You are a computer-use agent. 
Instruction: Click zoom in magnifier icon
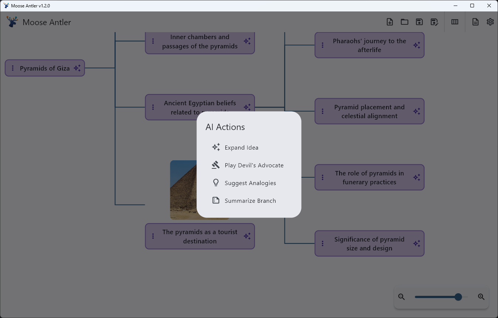click(481, 297)
